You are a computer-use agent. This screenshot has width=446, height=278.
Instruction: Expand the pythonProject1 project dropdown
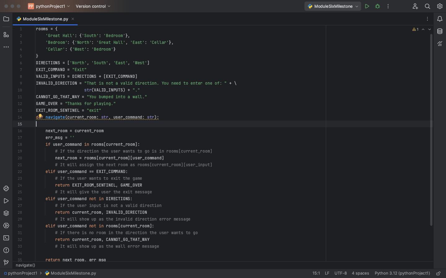[x=49, y=6]
